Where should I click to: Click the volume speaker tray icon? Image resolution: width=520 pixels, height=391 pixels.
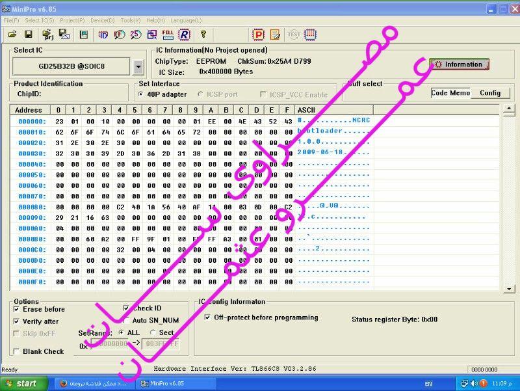474,384
